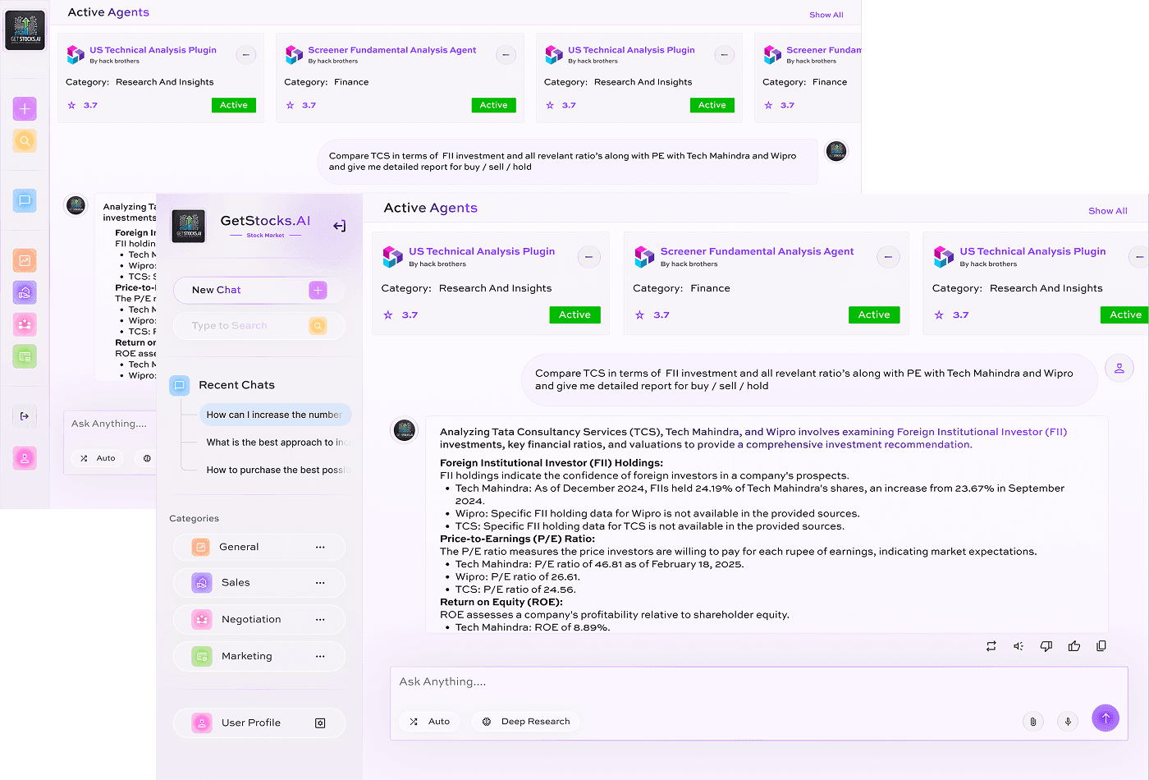Viewport: 1149px width, 780px height.
Task: Toggle Auto mode in the front chat input
Action: point(429,722)
